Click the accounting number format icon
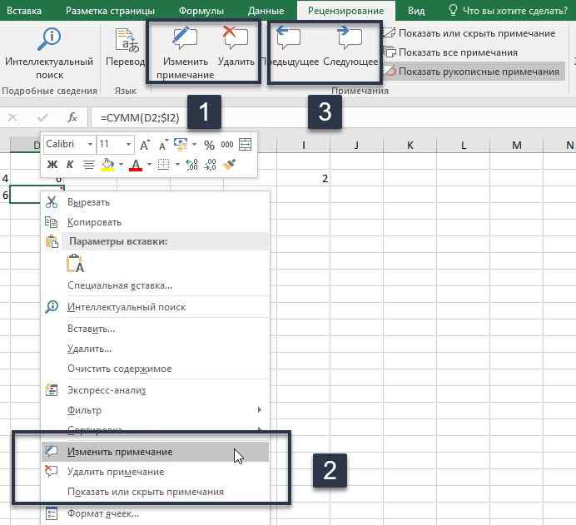 tap(181, 145)
